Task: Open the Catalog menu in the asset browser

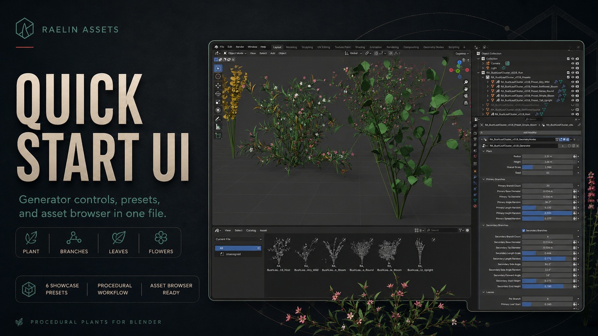Action: pyautogui.click(x=251, y=230)
